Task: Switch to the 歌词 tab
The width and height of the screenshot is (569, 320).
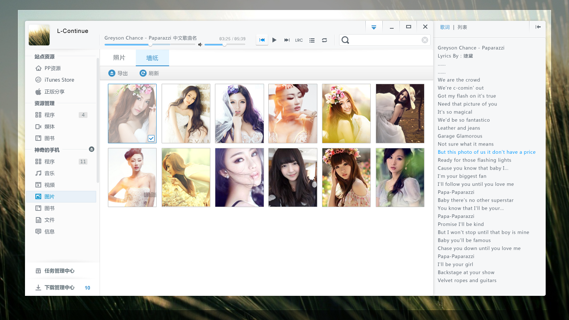Action: click(445, 27)
